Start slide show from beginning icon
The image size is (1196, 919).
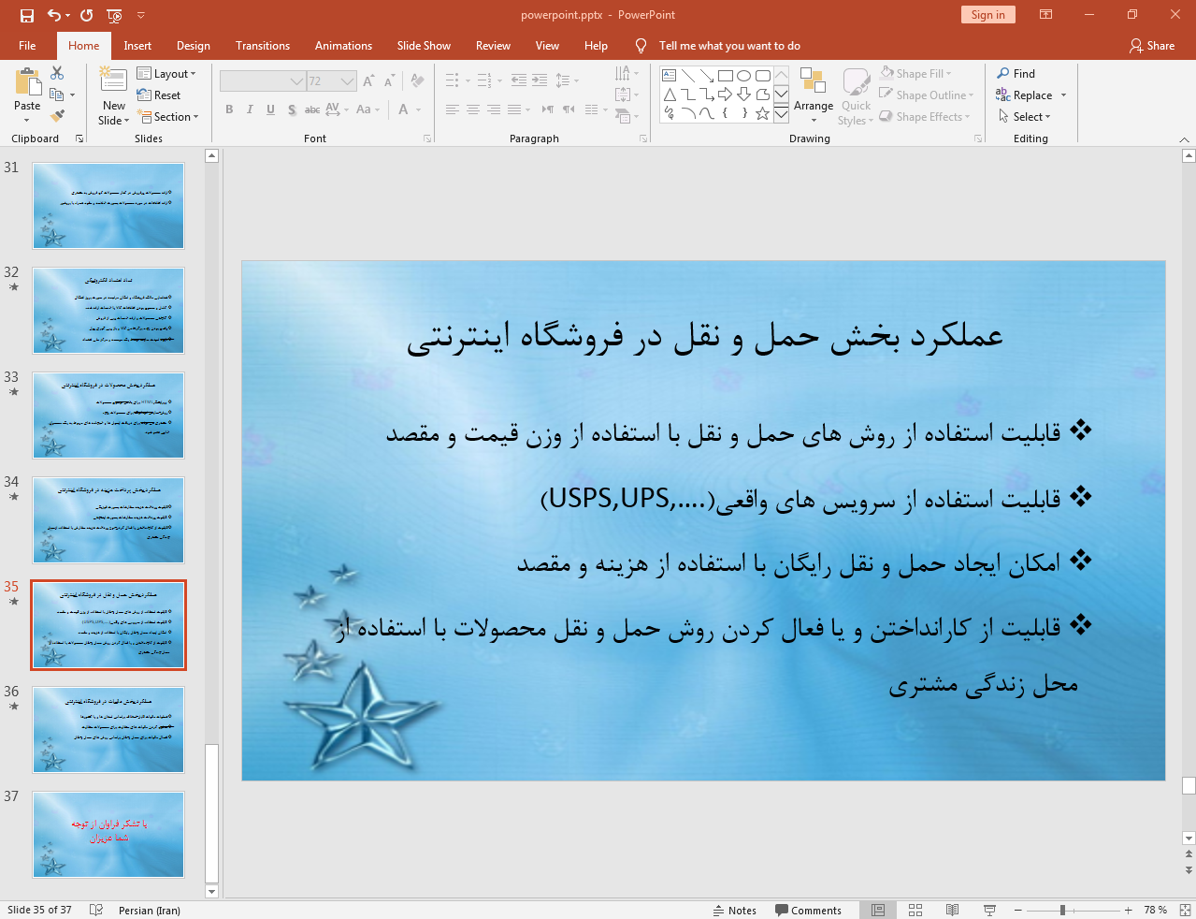pos(115,15)
